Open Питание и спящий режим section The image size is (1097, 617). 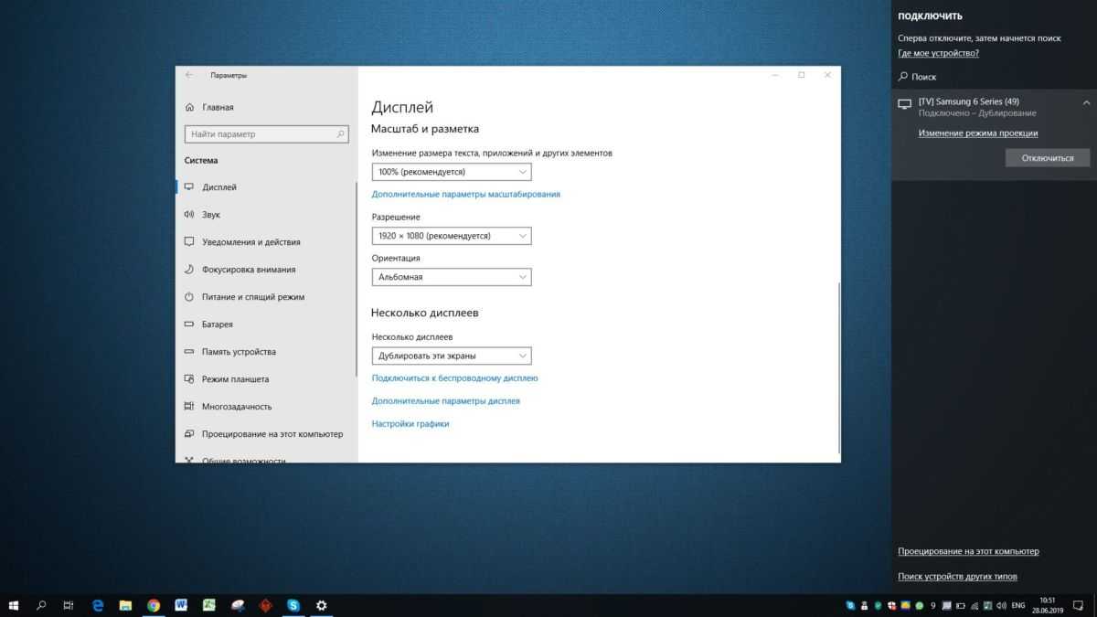[253, 297]
